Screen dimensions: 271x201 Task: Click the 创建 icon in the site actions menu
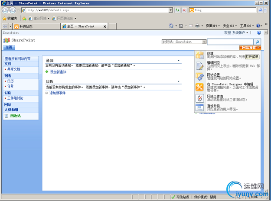199,55
